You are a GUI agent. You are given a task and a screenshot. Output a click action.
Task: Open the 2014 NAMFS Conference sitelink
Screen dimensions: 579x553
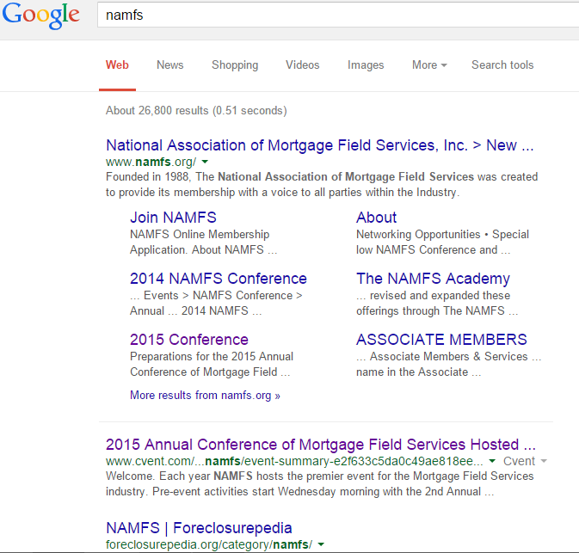(219, 279)
